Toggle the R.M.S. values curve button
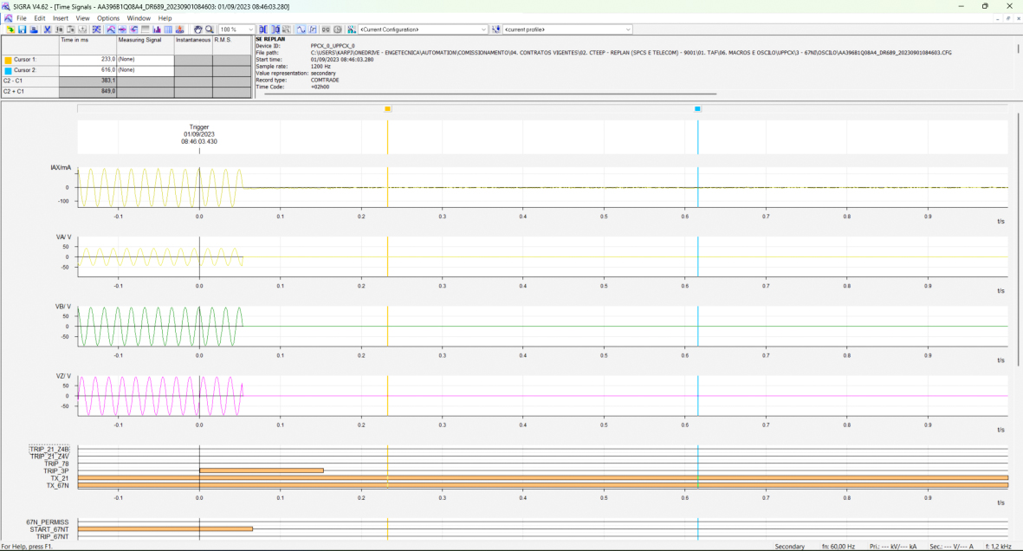 313,29
